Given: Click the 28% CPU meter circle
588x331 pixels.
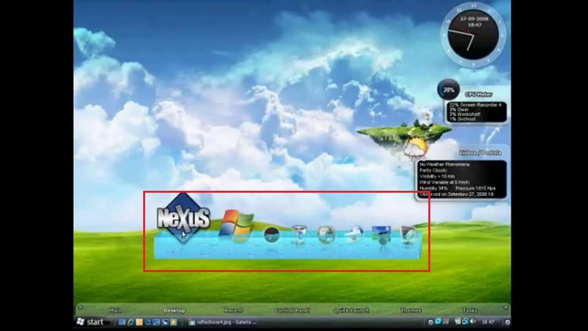Looking at the screenshot, I should pyautogui.click(x=448, y=90).
